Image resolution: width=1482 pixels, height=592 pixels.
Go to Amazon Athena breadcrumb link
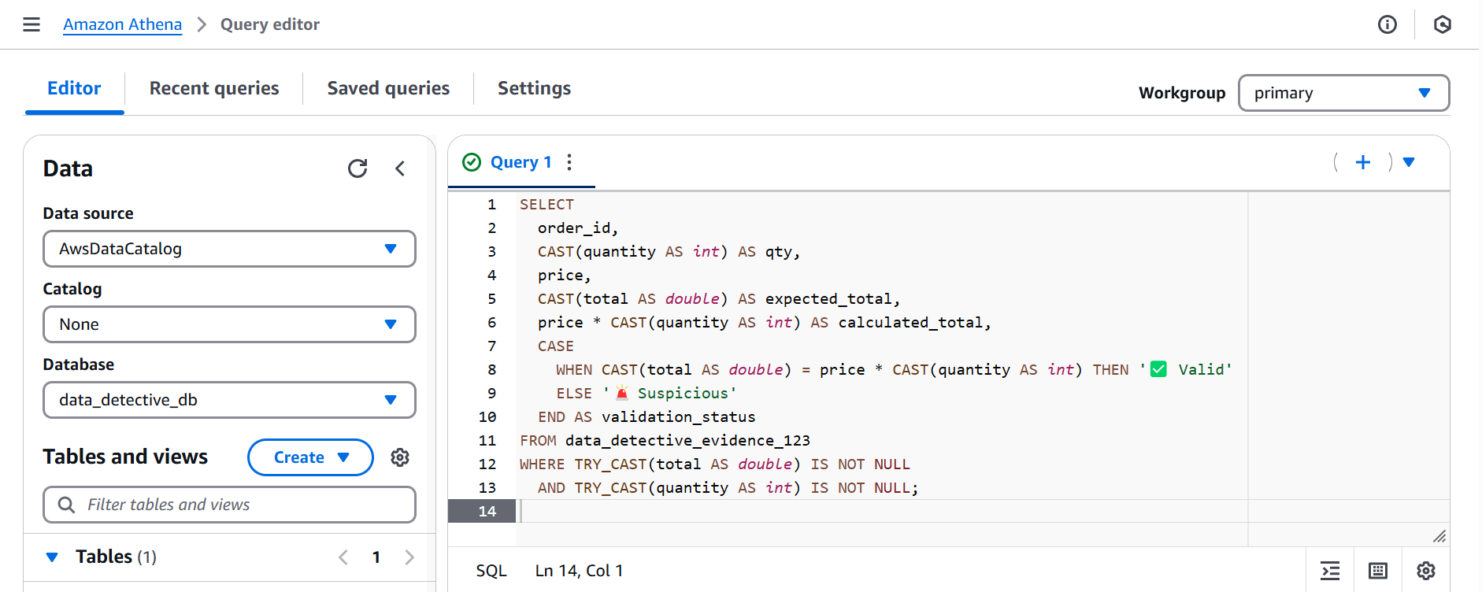122,24
